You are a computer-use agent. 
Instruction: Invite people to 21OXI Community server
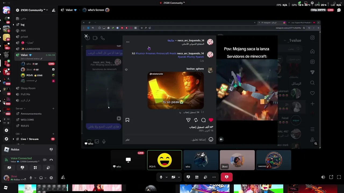(x=53, y=10)
